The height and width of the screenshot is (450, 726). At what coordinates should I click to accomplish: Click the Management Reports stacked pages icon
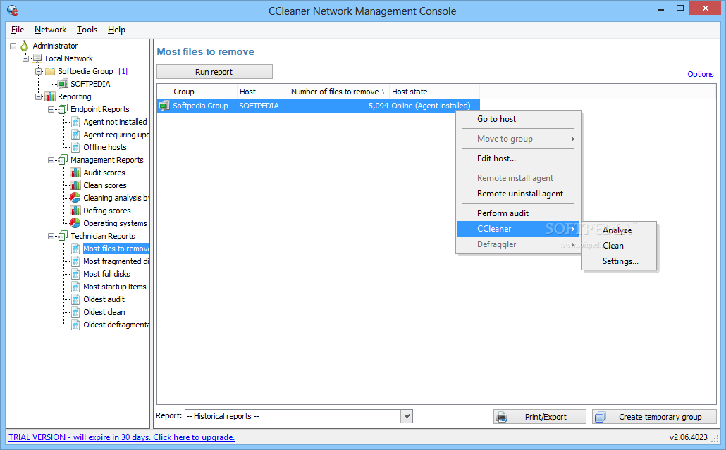pos(63,160)
